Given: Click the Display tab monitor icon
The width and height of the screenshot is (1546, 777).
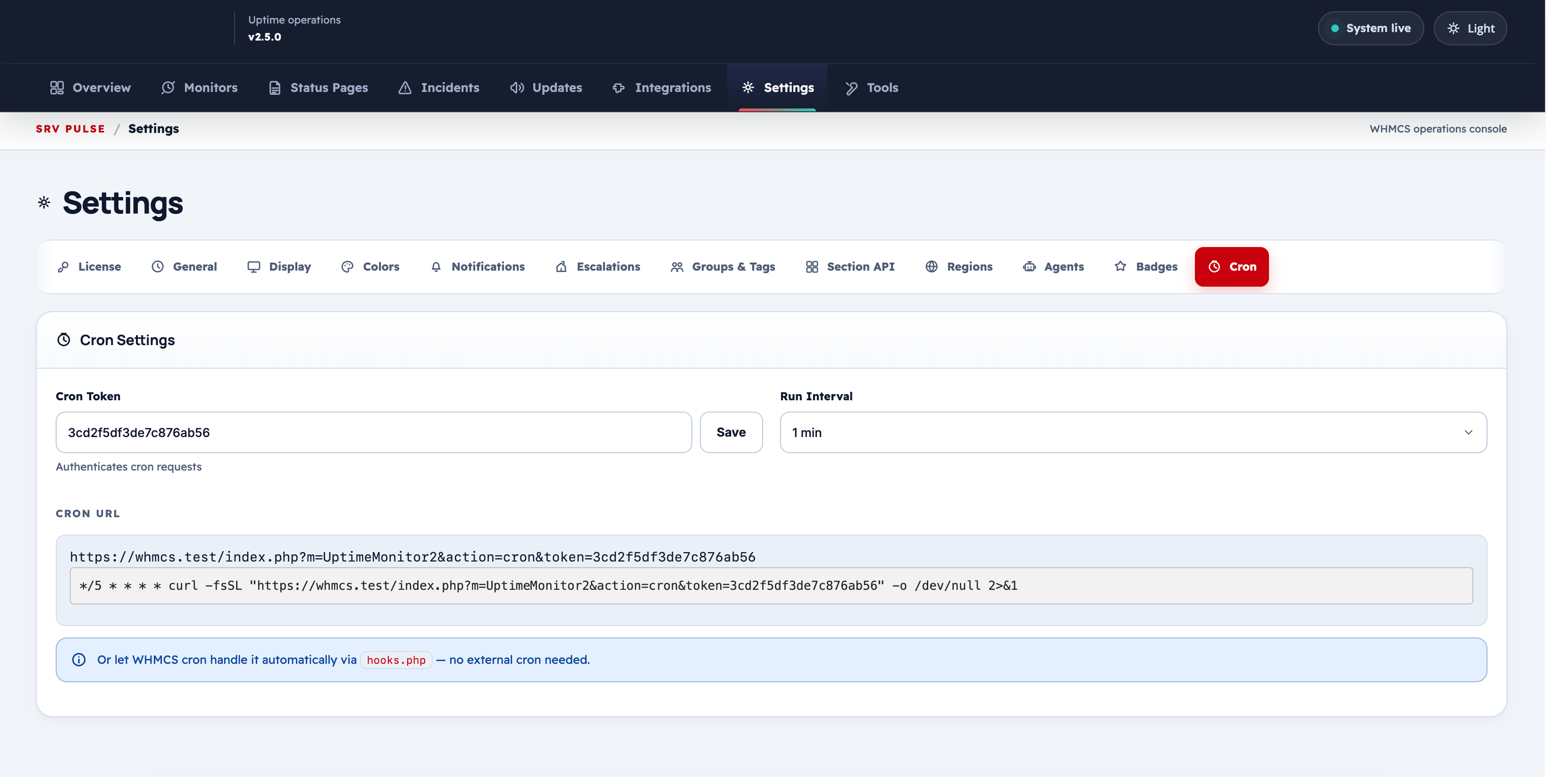Looking at the screenshot, I should [254, 267].
